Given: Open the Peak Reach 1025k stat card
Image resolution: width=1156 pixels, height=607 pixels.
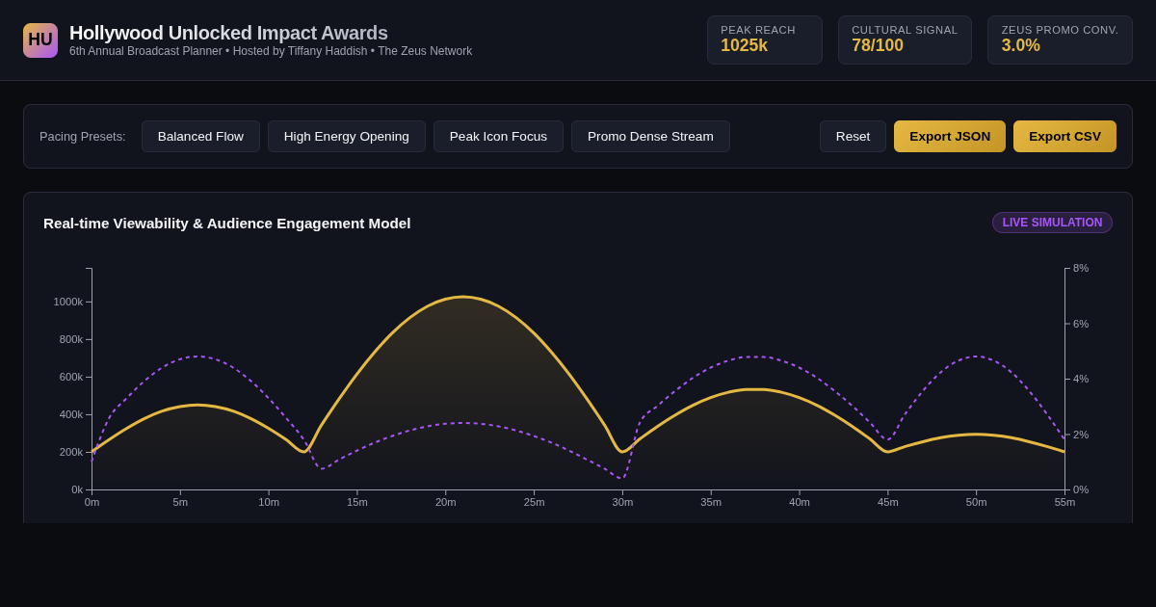Looking at the screenshot, I should [765, 40].
